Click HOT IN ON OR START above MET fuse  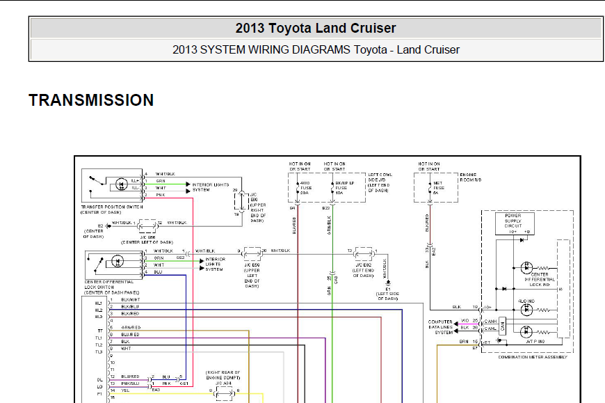pyautogui.click(x=428, y=166)
